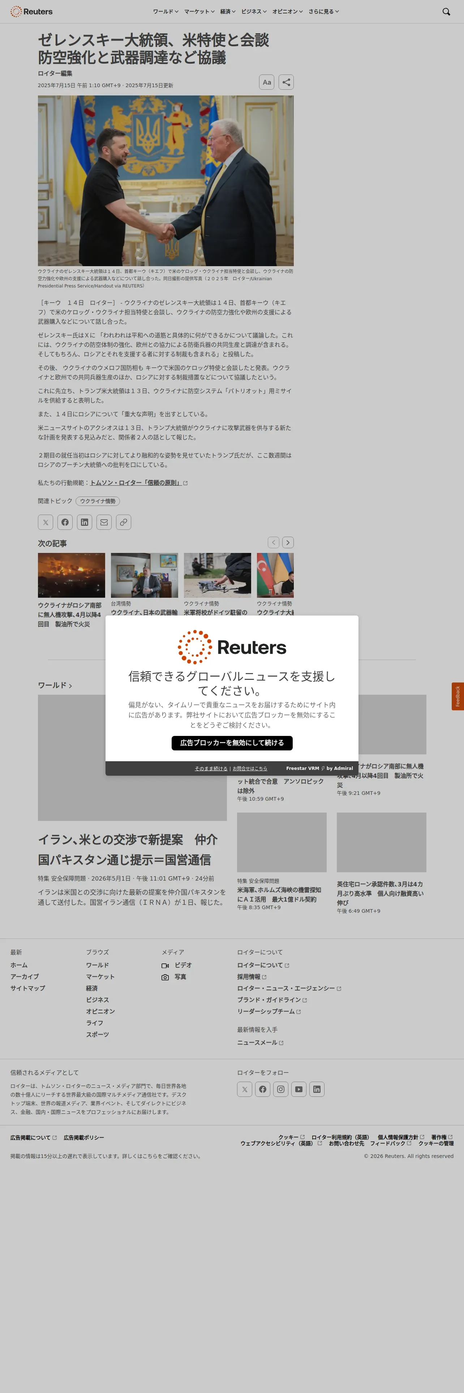Click the クッキーの管理 link

coord(436,1143)
